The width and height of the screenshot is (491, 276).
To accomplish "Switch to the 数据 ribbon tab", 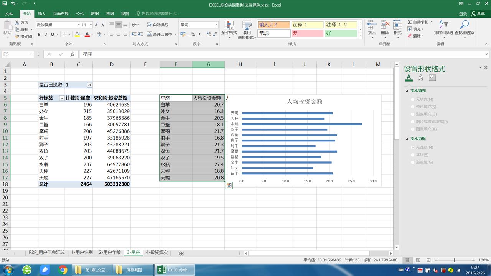I will coord(95,14).
